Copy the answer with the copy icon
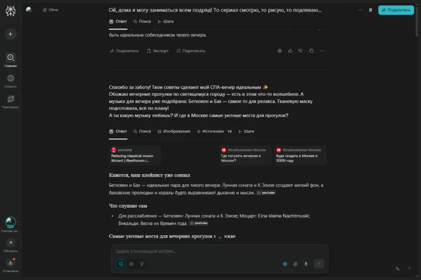The height and width of the screenshot is (280, 421). [311, 51]
